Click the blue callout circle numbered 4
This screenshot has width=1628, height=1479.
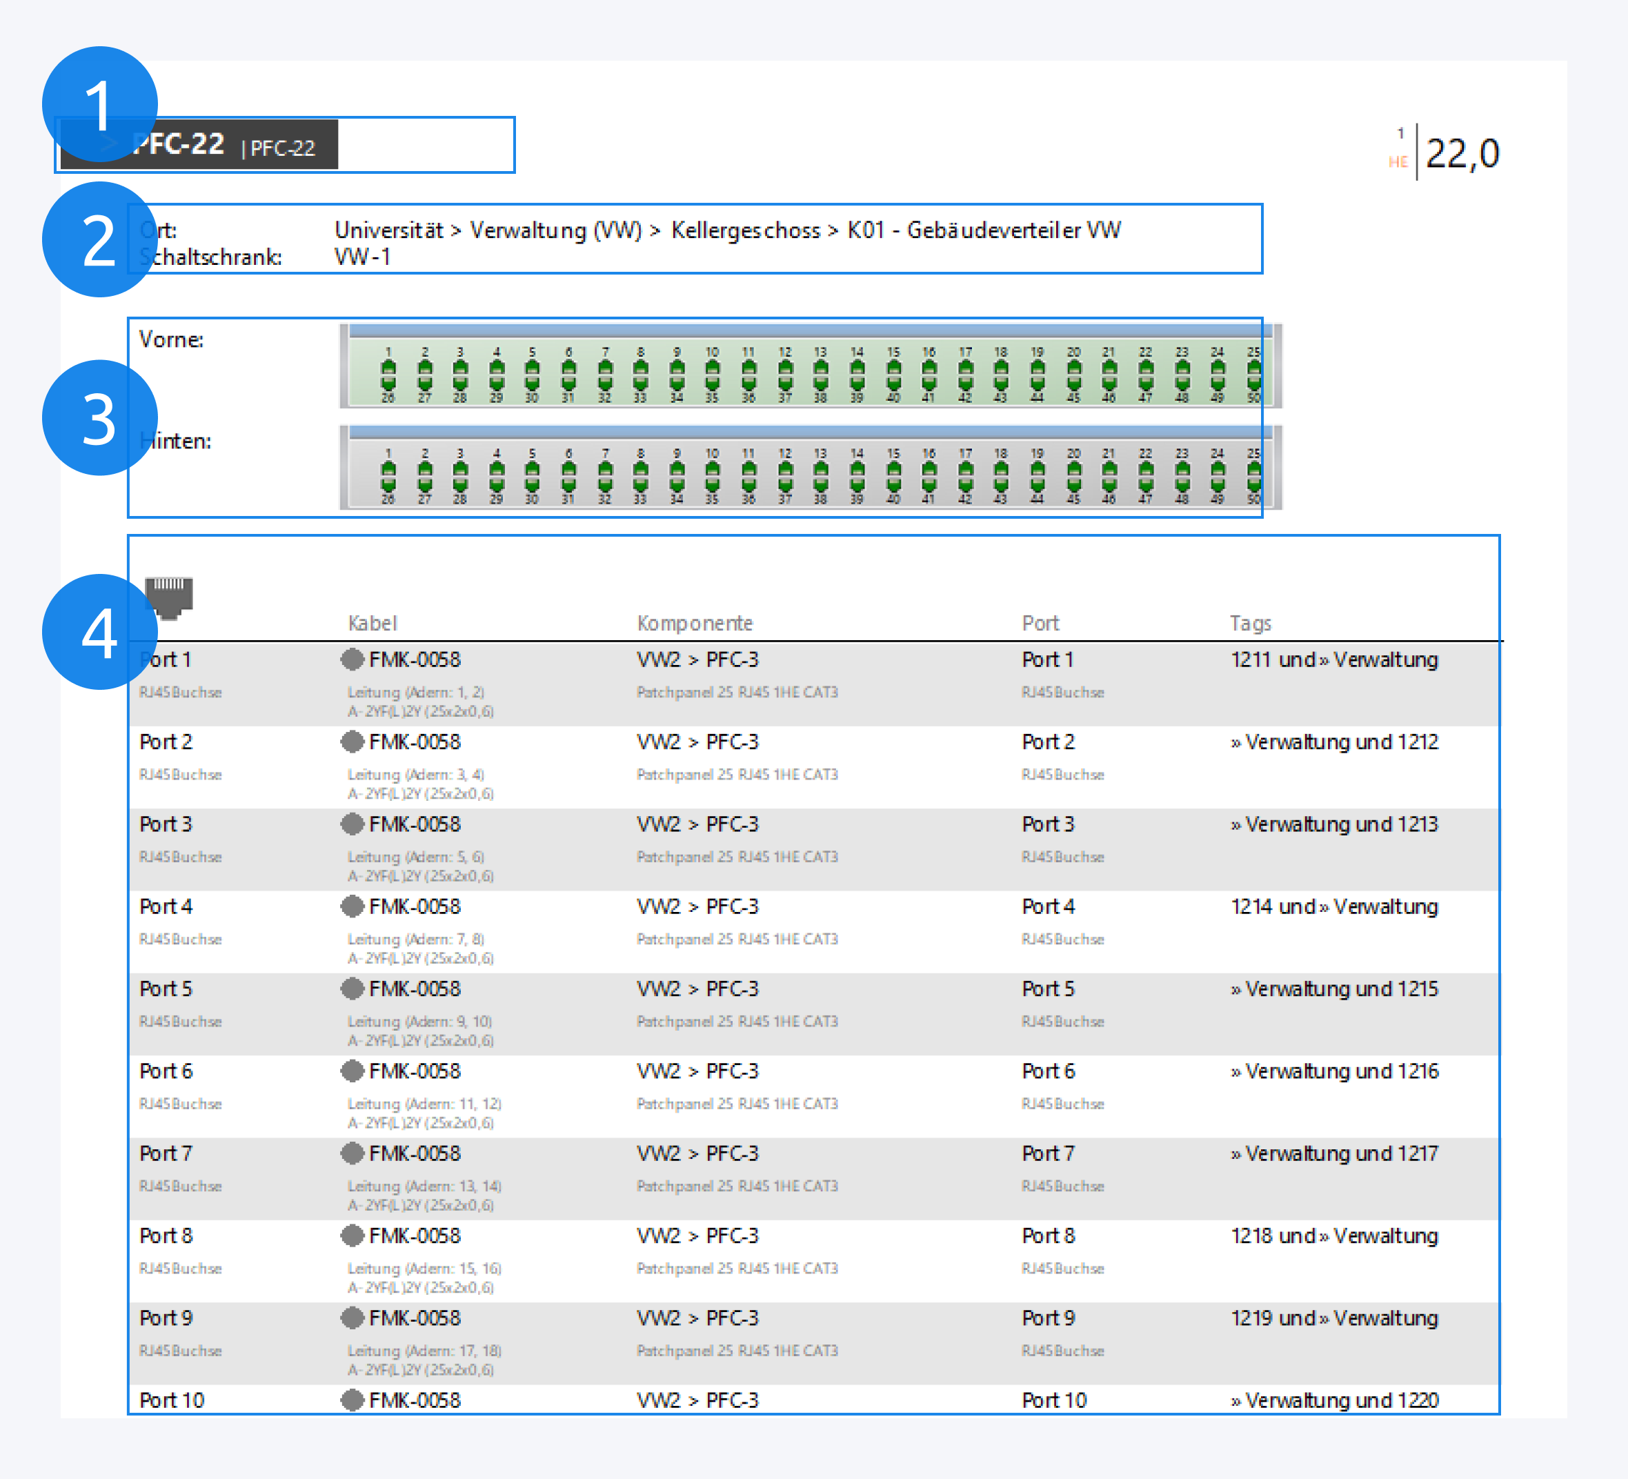click(x=99, y=632)
